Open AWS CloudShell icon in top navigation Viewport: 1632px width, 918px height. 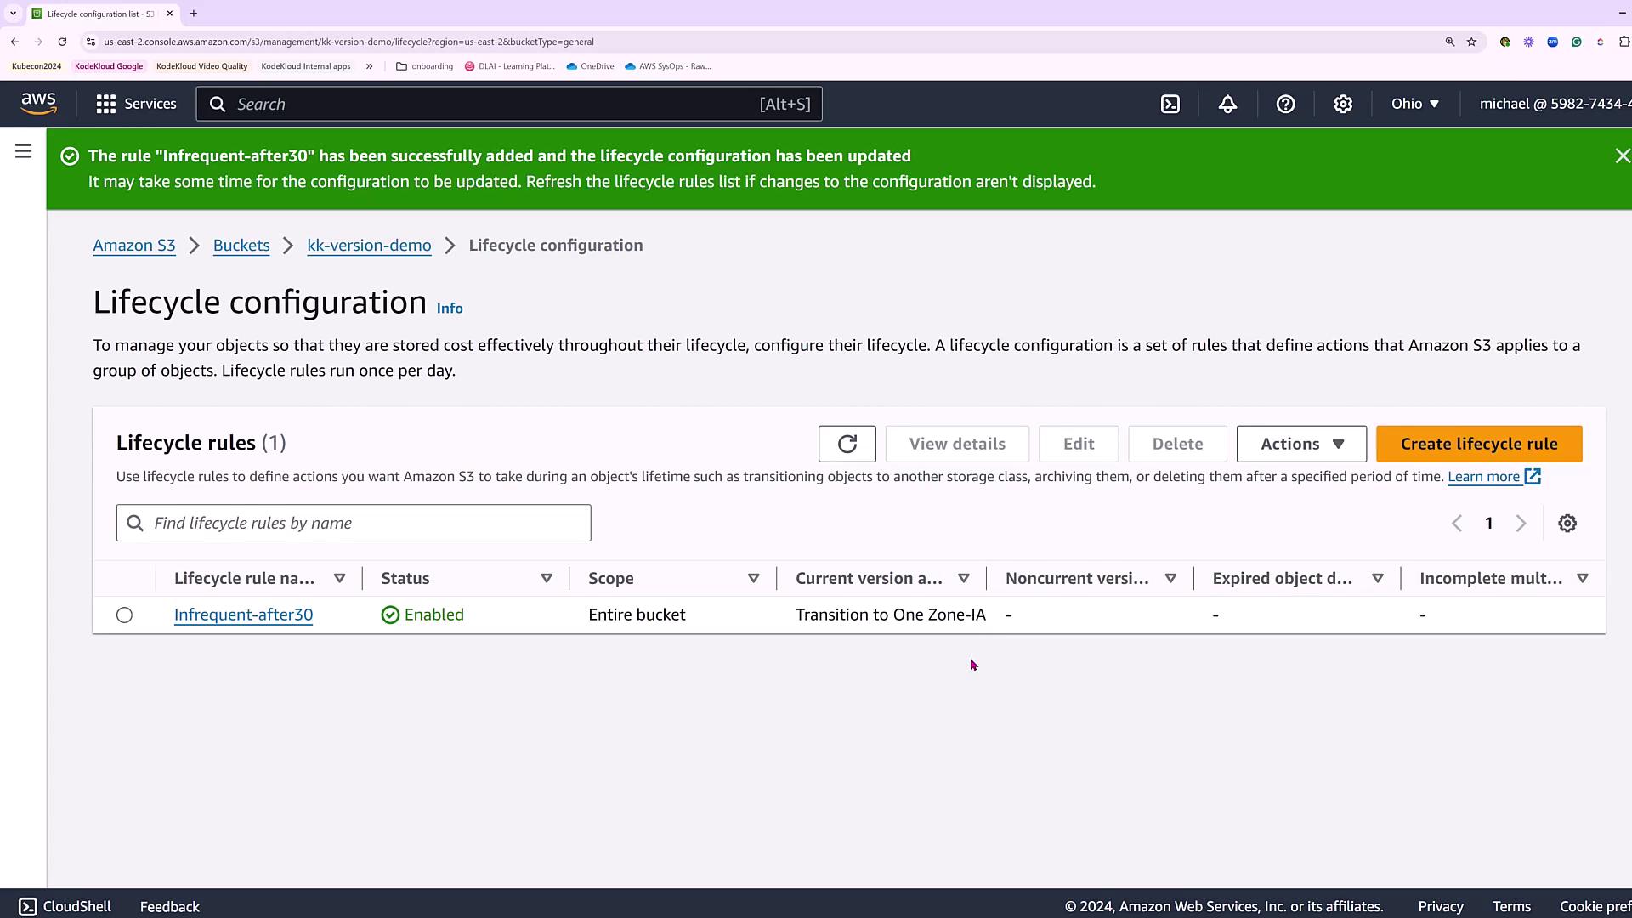(x=1170, y=104)
